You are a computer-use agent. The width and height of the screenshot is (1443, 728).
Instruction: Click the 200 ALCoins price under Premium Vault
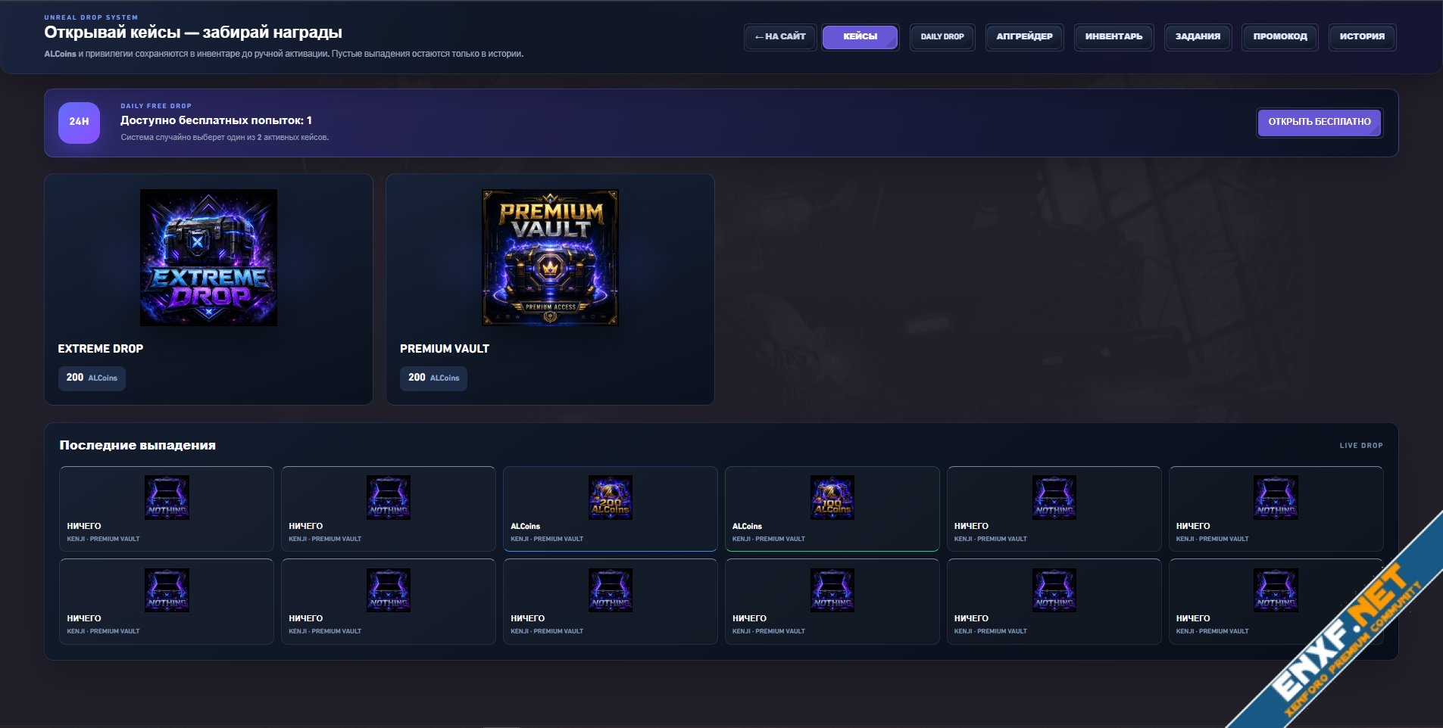[x=433, y=378]
